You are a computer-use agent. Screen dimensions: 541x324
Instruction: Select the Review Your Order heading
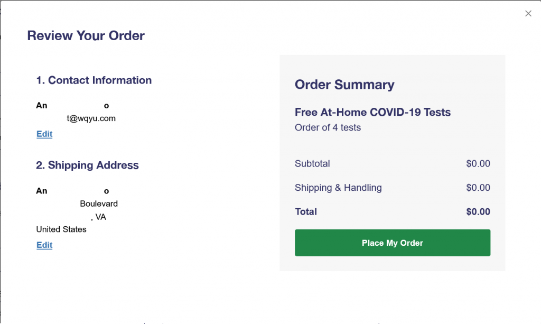point(86,35)
